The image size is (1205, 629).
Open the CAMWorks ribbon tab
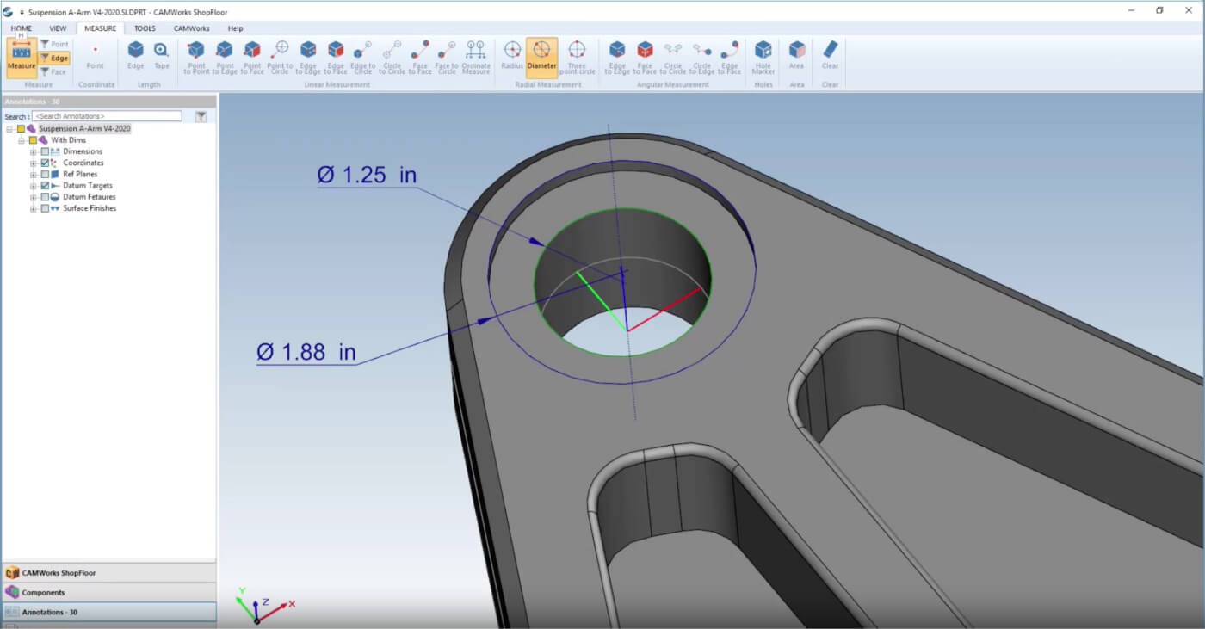[191, 28]
